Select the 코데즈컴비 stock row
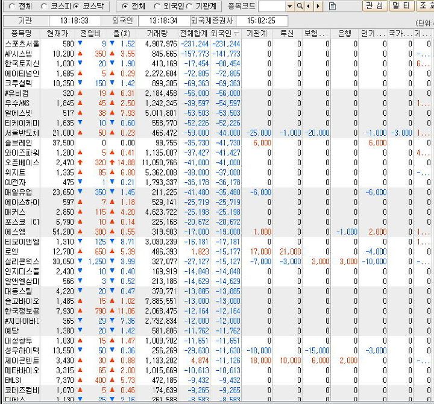This screenshot has width=434, height=404. 217,390
